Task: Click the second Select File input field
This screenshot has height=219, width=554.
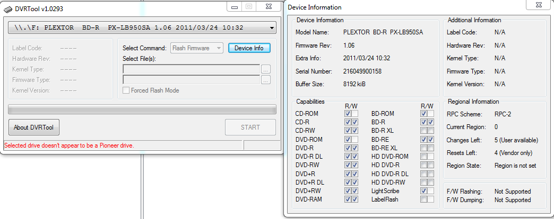Action: (191, 79)
